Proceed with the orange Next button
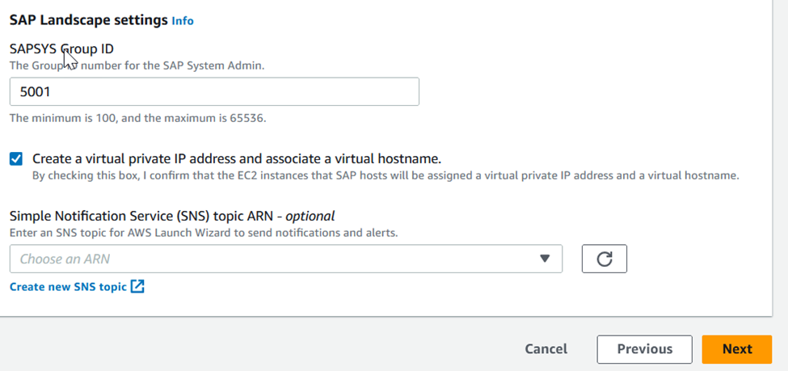The image size is (788, 371). (737, 349)
